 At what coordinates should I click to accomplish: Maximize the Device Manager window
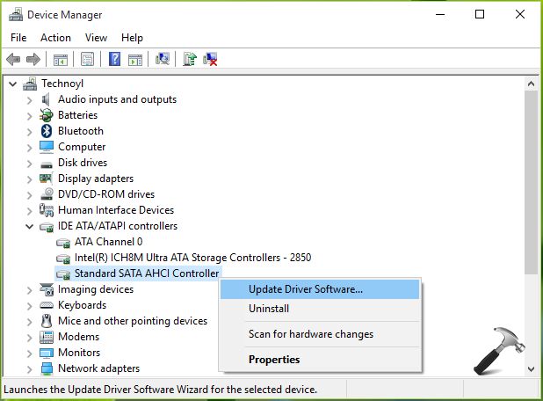coord(480,15)
